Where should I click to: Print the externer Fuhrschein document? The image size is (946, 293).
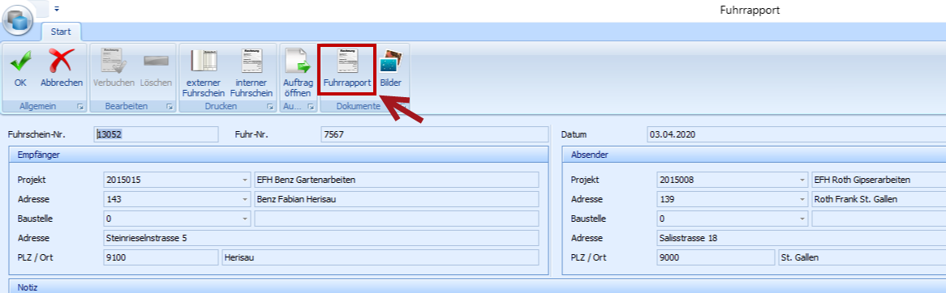pos(204,72)
